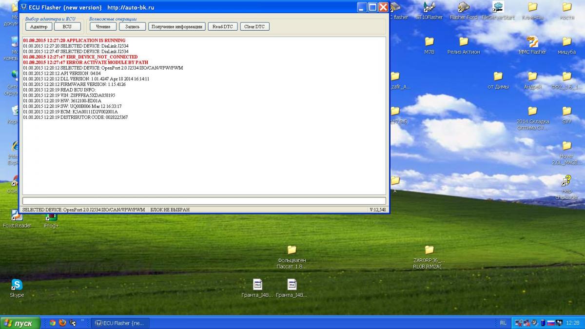
Task: Click the ECM: K5A00111D2V002001A log line
Action: [x=70, y=112]
